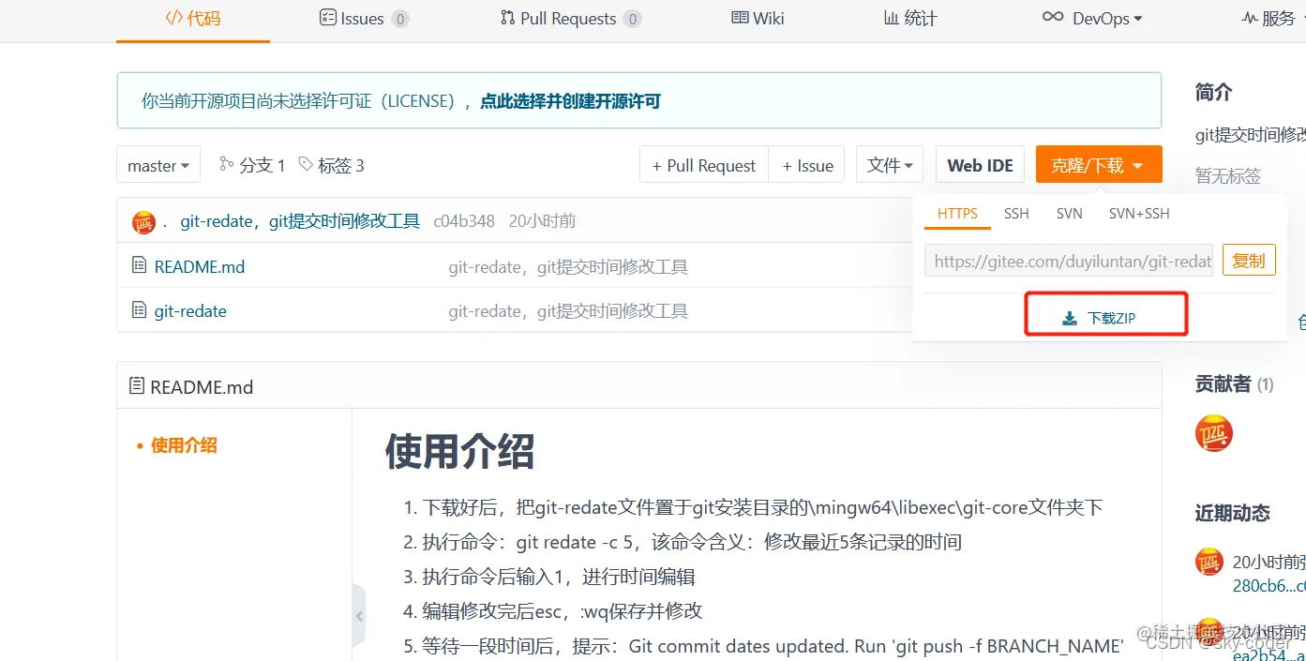
Task: Jump to 使用介绍 in README outline
Action: (184, 445)
